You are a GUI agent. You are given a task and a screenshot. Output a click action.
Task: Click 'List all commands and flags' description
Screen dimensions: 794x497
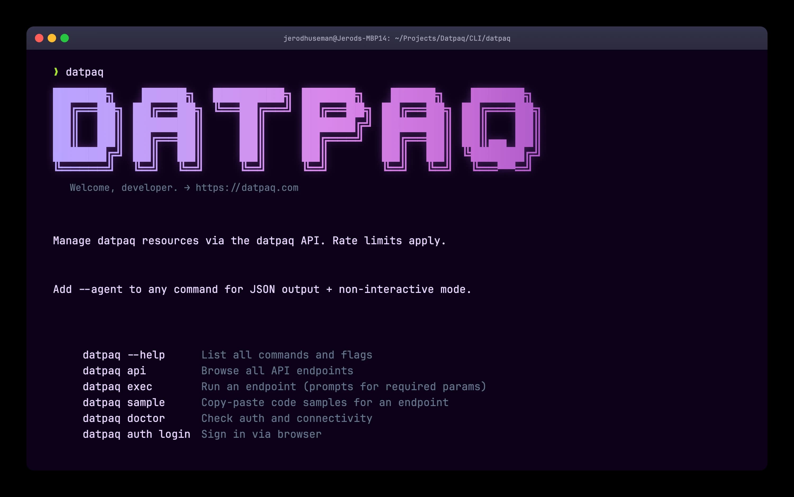[x=287, y=355]
